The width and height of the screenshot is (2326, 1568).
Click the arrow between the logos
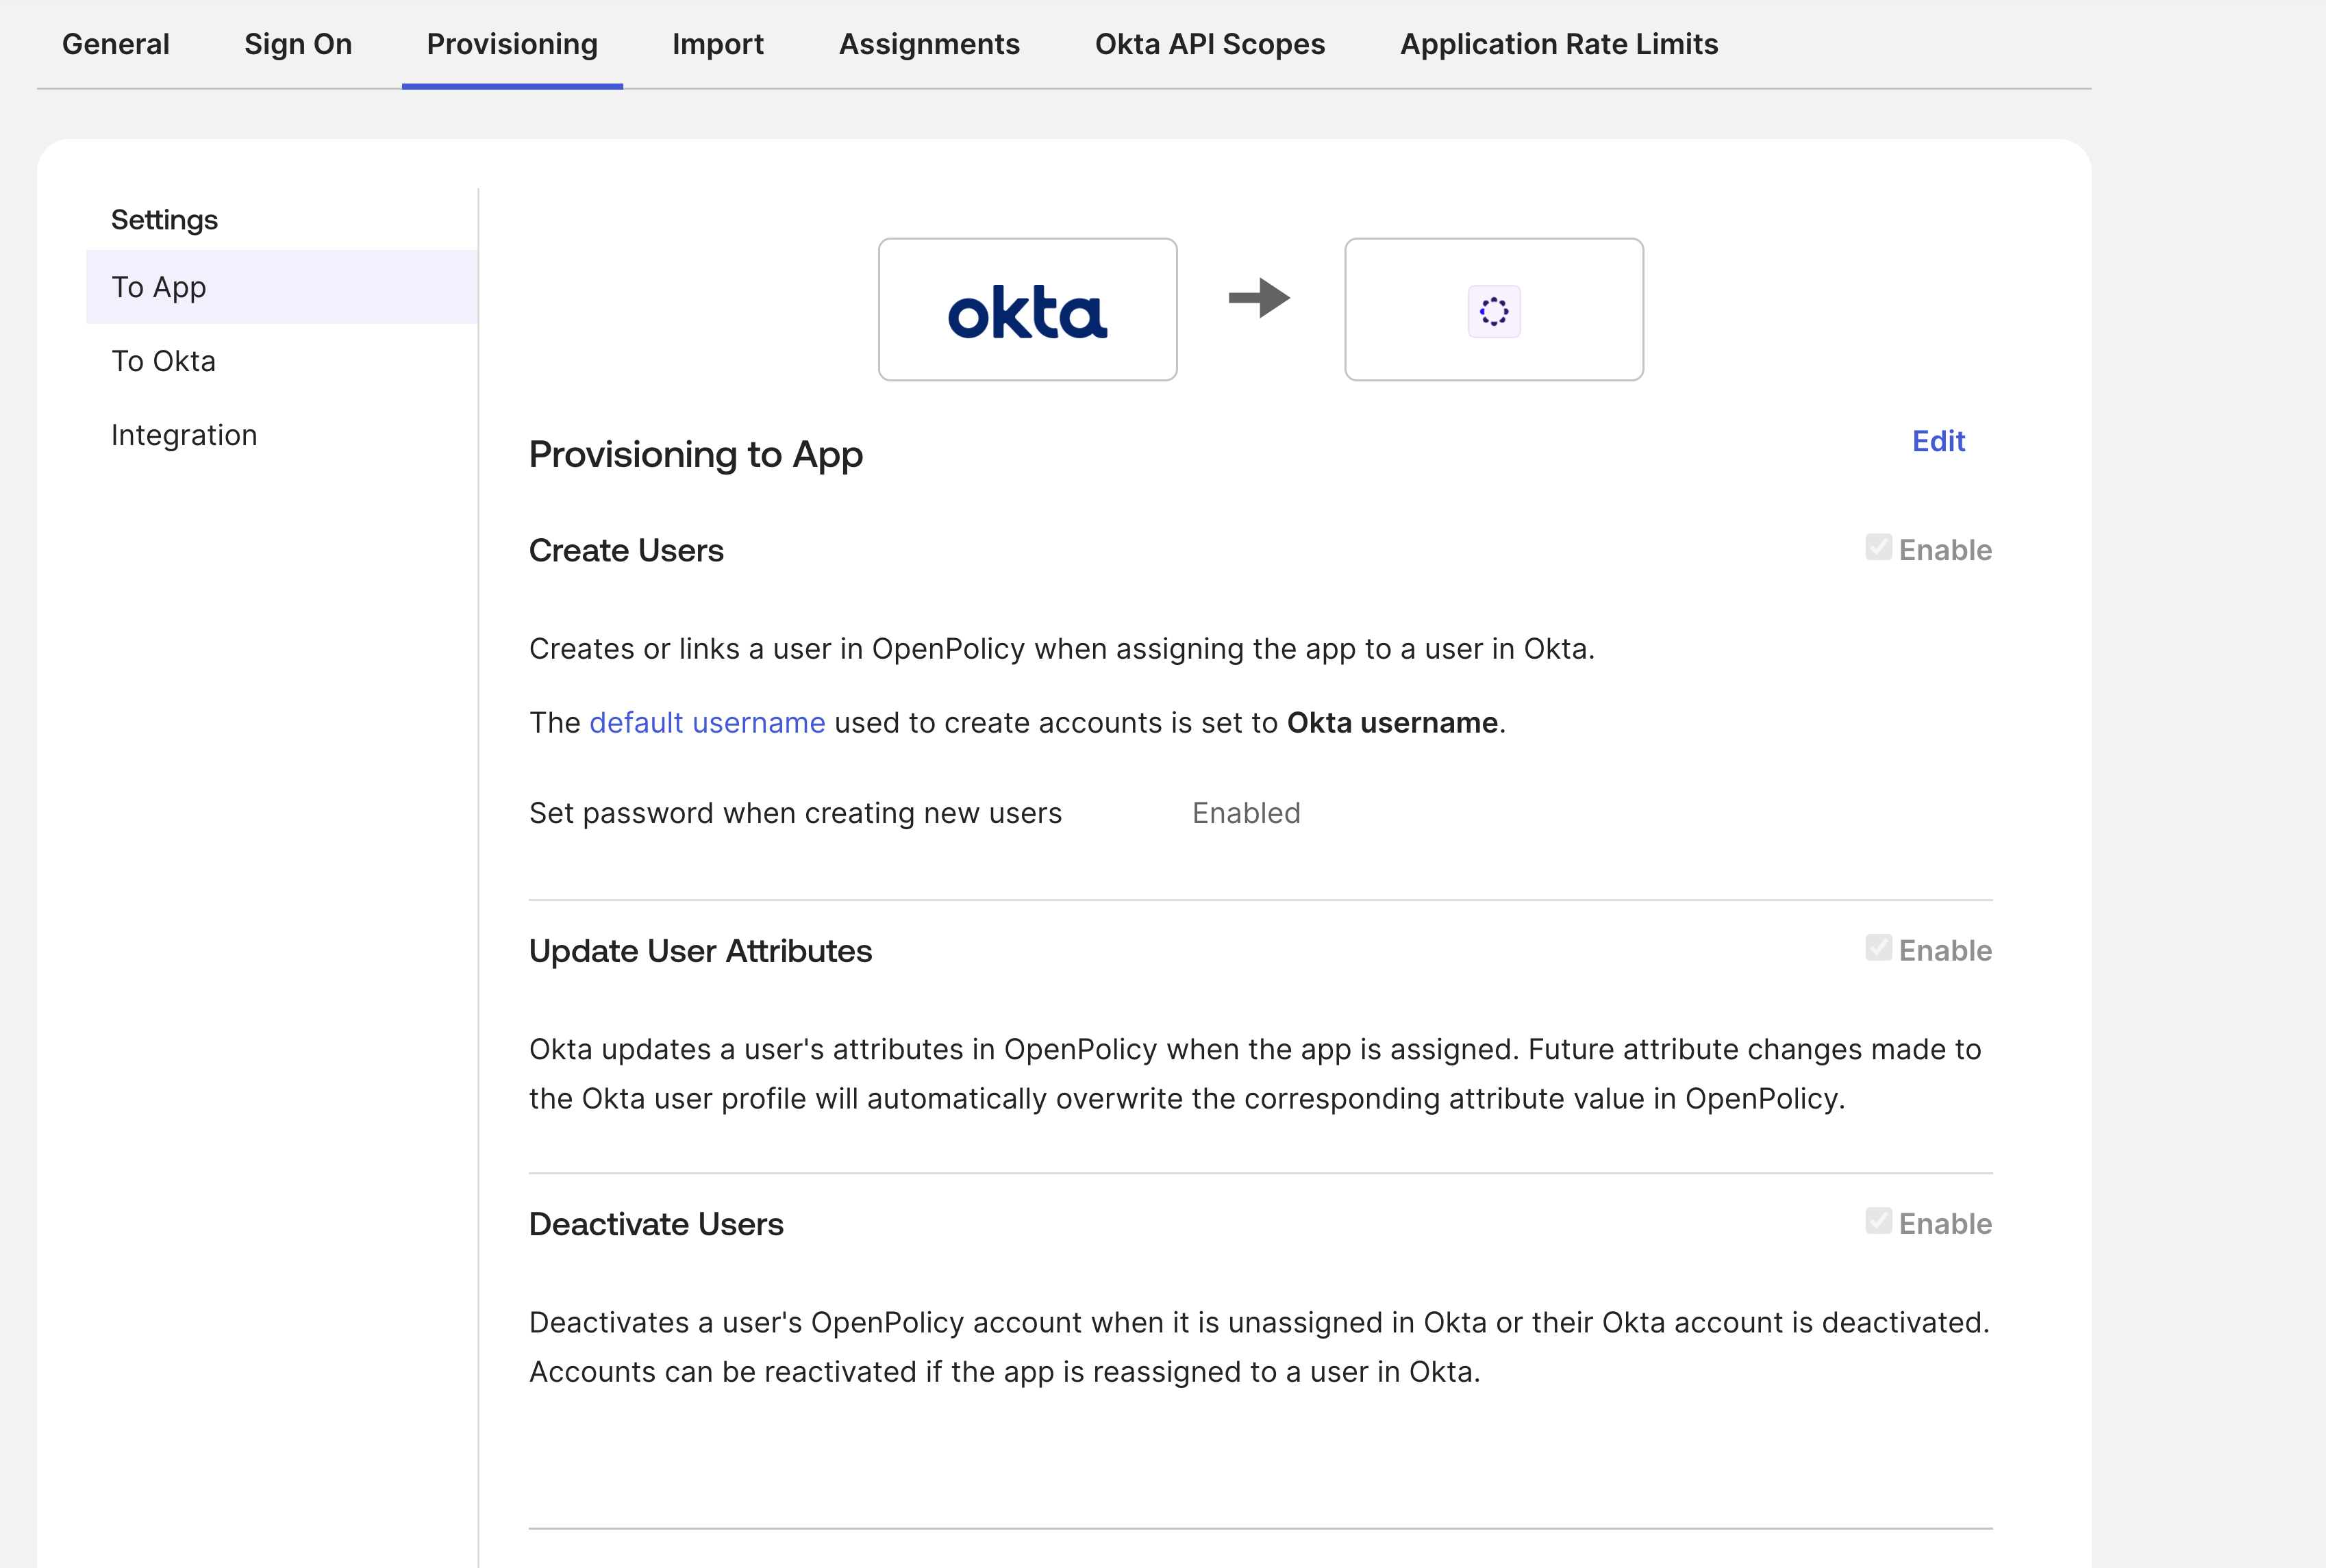pos(1259,298)
